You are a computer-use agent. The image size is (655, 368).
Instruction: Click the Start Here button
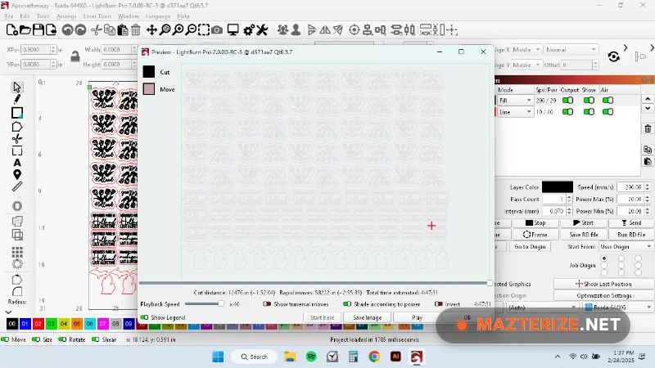322,317
